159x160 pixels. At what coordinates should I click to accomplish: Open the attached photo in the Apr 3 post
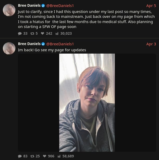coord(87,103)
